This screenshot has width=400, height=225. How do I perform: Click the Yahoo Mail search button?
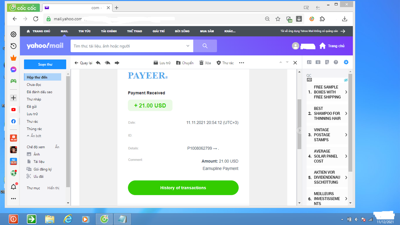(x=205, y=46)
